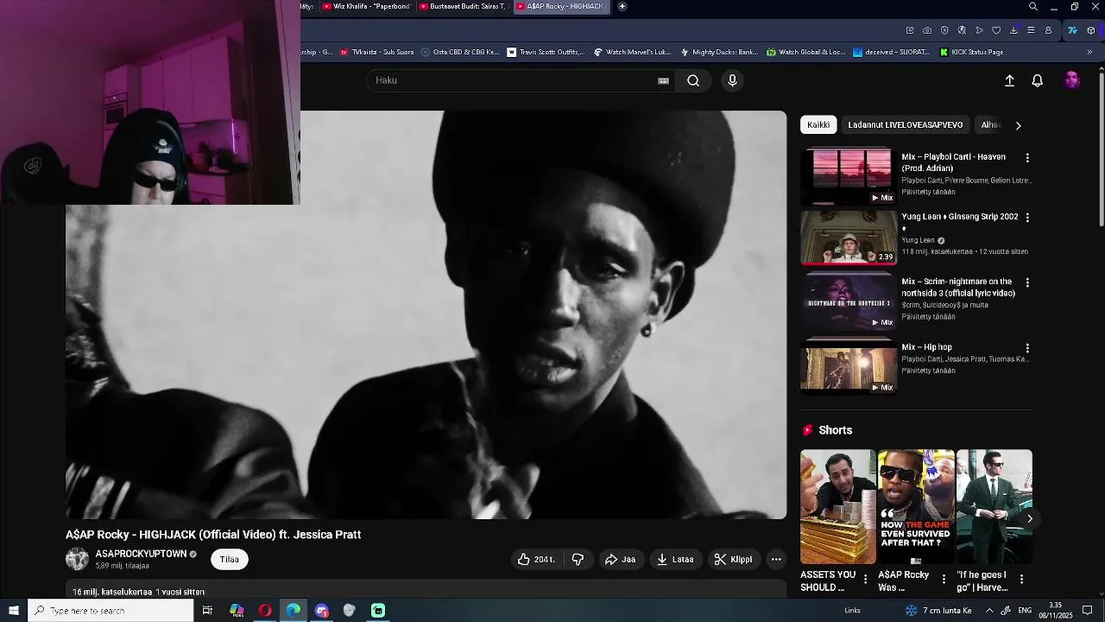
Task: Open more actions menu under the video
Action: tap(776, 559)
